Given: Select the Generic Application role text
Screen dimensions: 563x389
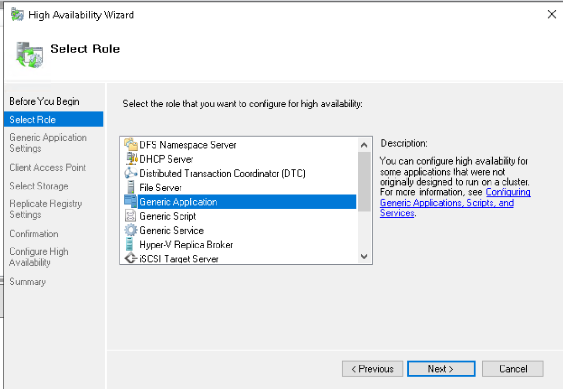Looking at the screenshot, I should [x=178, y=202].
